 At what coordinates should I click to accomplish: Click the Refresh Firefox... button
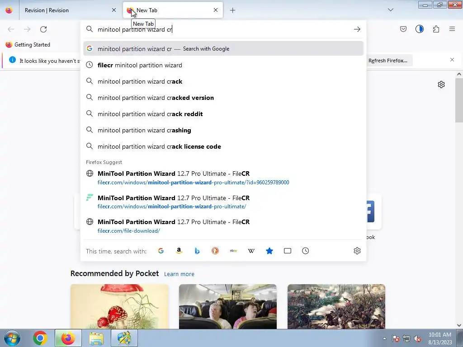(387, 61)
